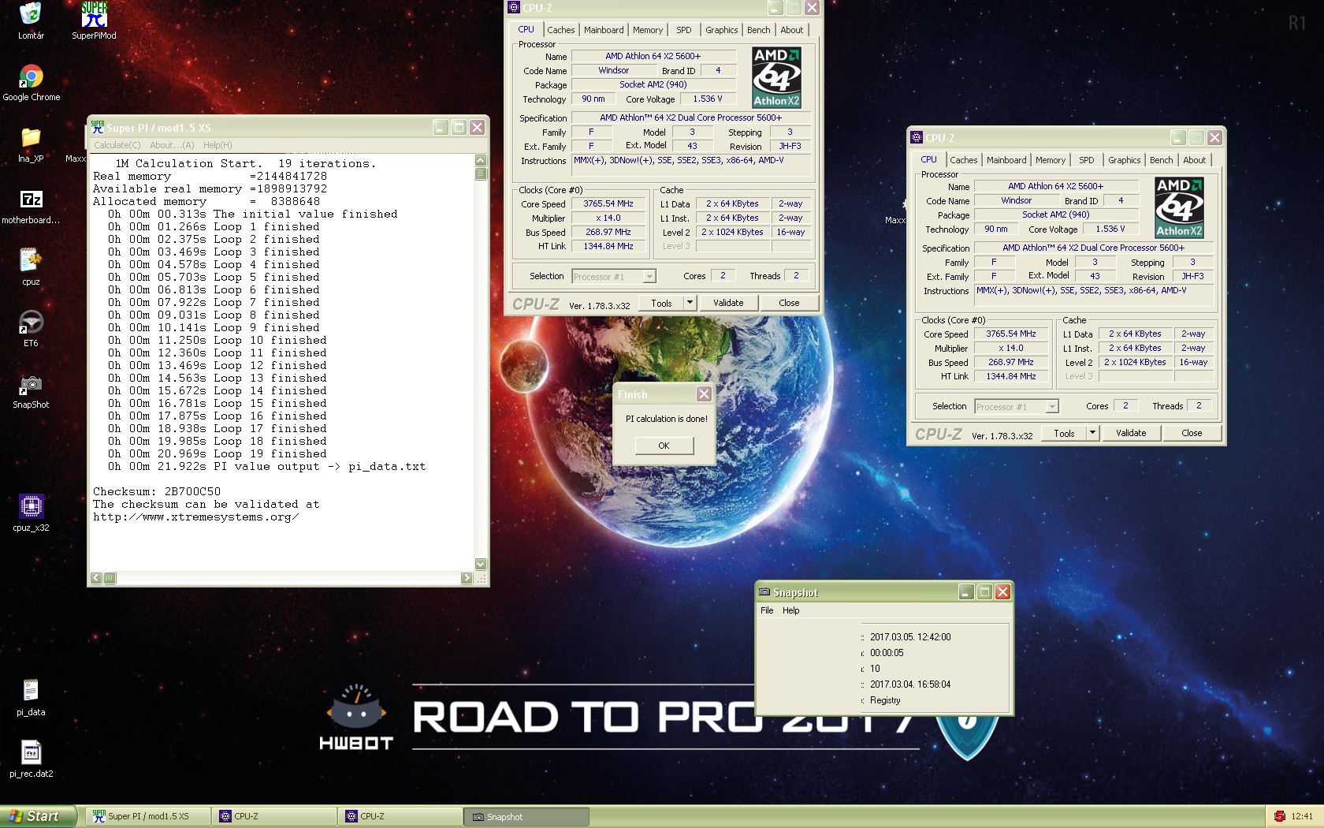Screen dimensions: 1324x828
Task: Launch the cpuz_x32 desktop icon
Action: point(31,507)
